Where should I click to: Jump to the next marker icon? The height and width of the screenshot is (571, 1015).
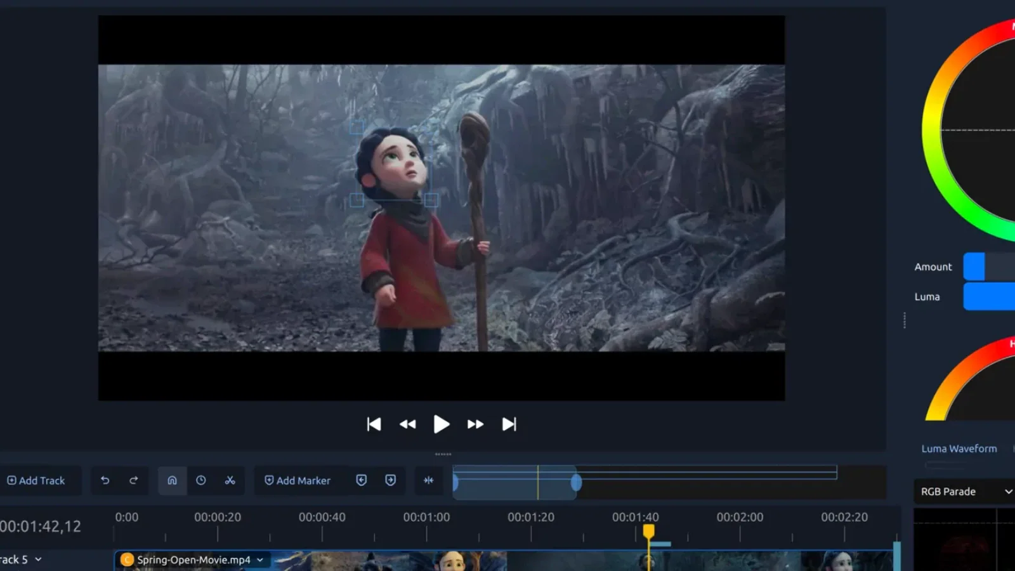[391, 480]
